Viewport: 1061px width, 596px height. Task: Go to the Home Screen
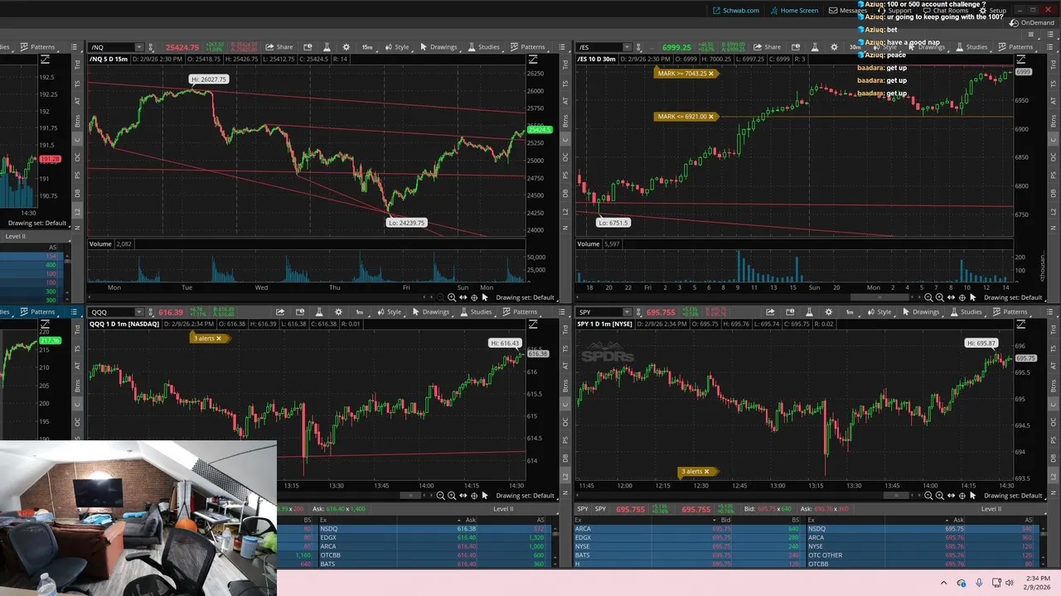(793, 11)
